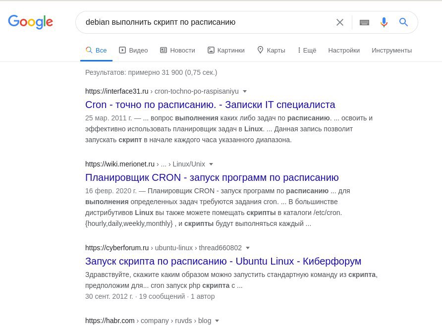
Task: Switch to the Видео tab
Action: 133,50
